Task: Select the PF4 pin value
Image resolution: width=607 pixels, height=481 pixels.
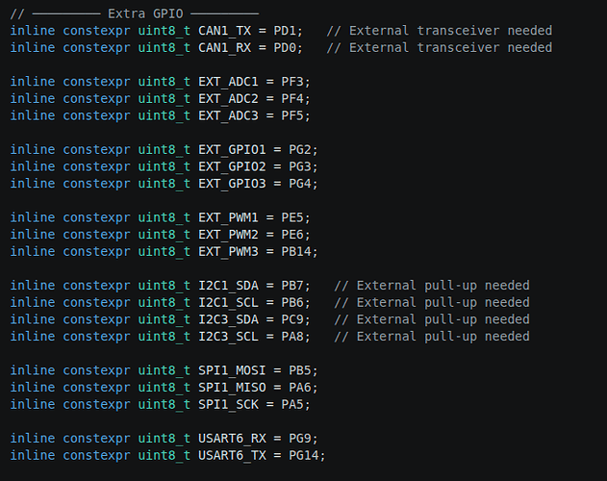Action: [x=292, y=99]
